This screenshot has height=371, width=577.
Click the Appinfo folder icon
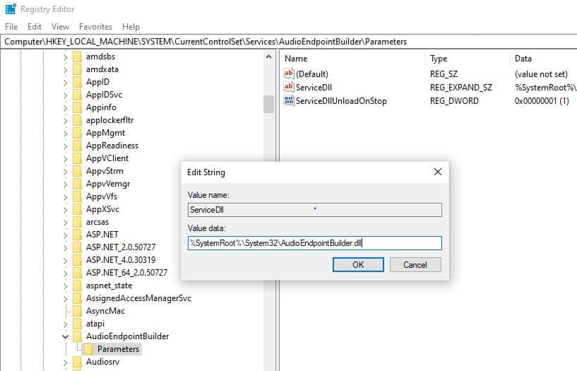77,107
